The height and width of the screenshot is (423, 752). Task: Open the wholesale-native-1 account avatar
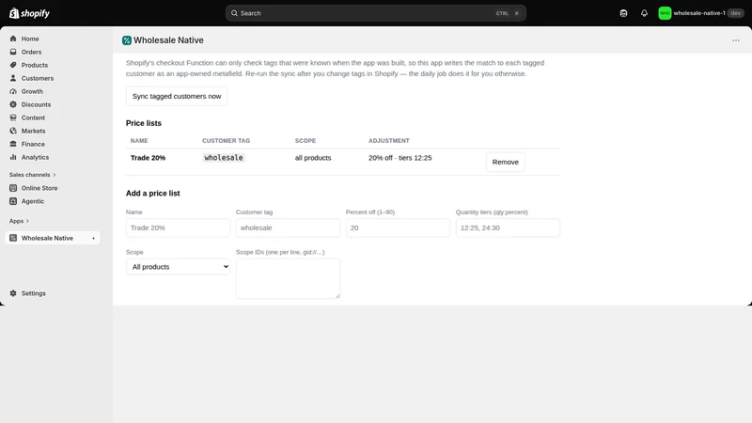665,13
